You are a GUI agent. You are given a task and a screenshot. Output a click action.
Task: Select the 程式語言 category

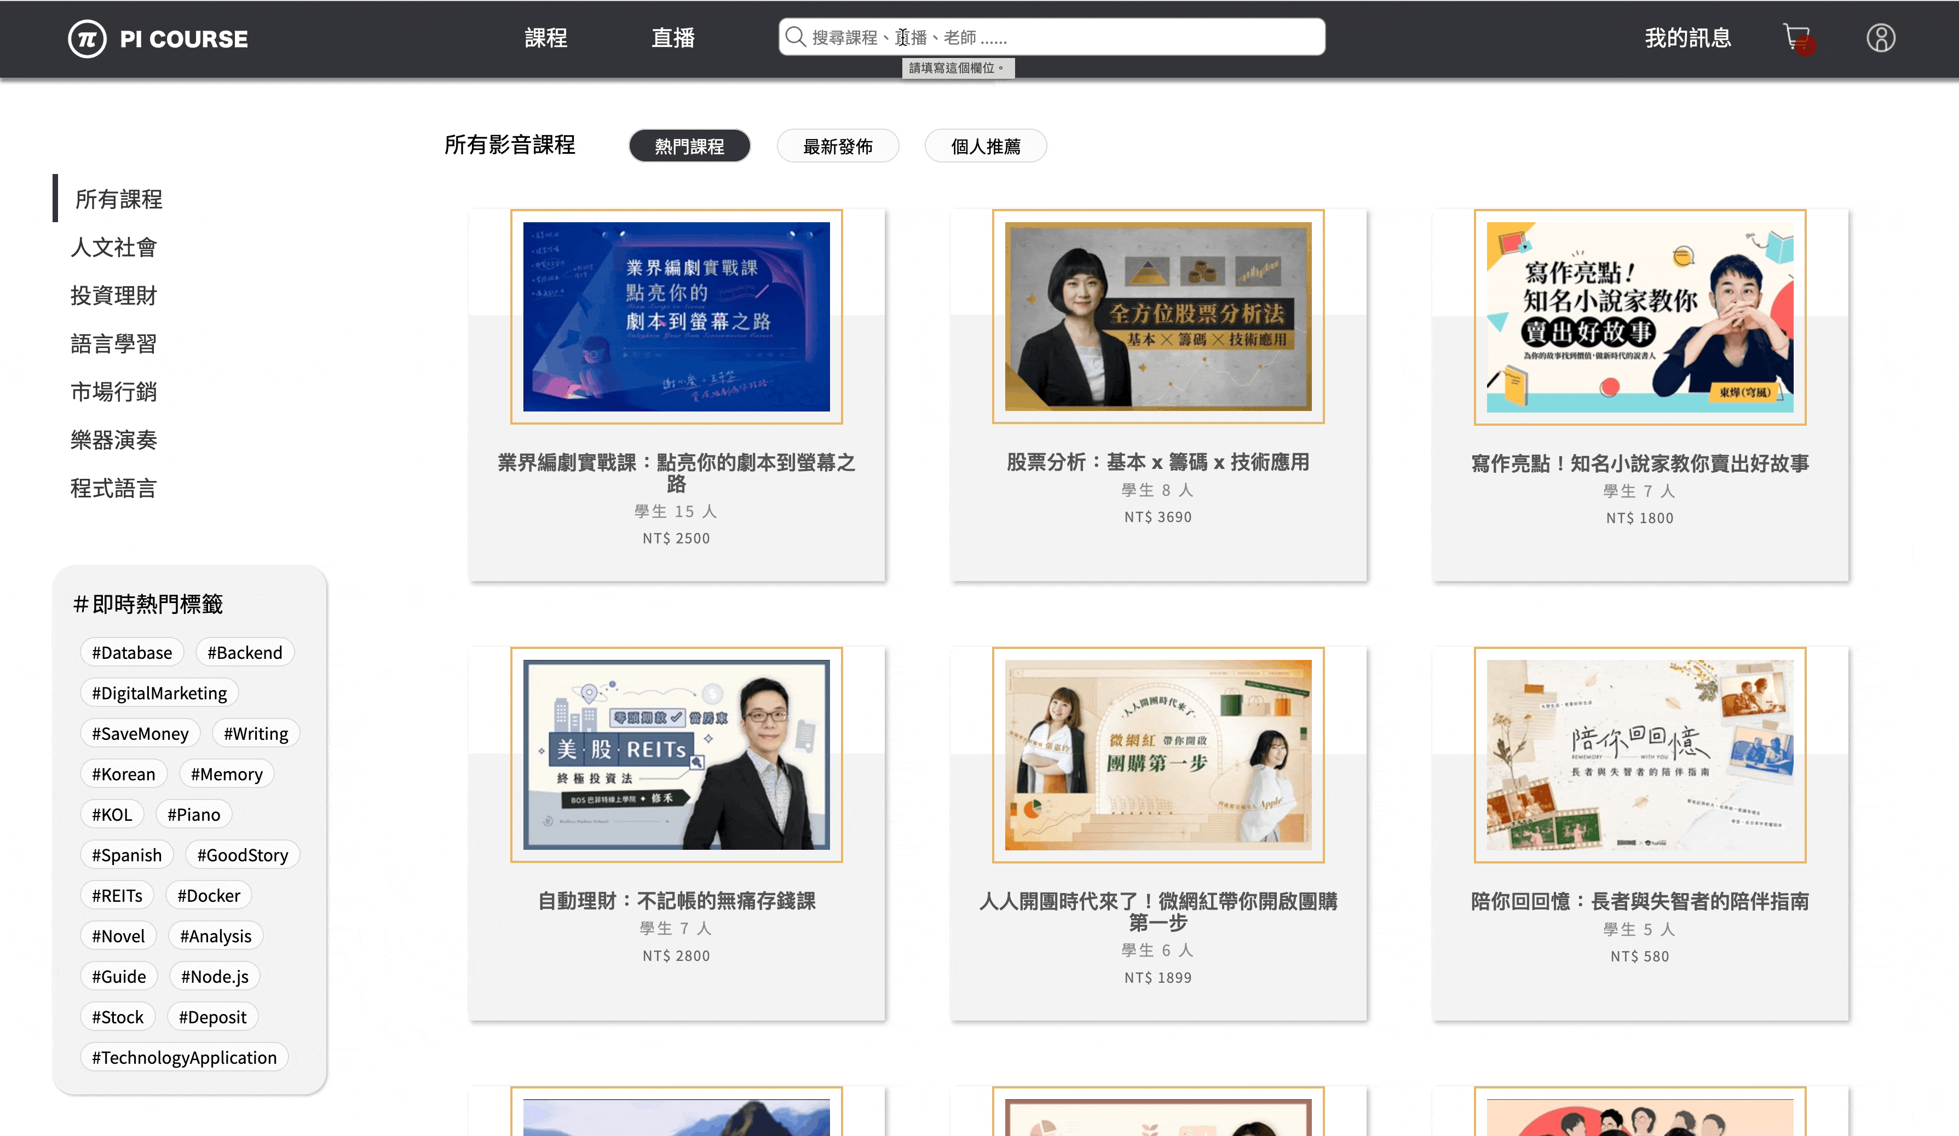[113, 488]
